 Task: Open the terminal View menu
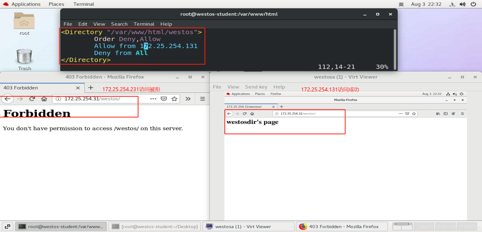click(99, 24)
